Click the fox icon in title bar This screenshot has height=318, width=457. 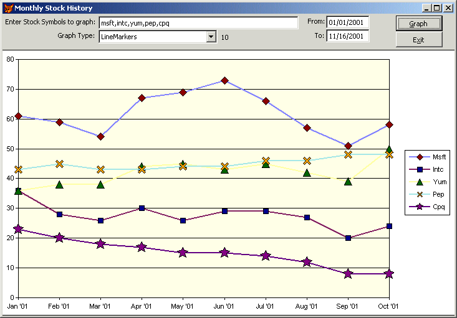coord(9,8)
